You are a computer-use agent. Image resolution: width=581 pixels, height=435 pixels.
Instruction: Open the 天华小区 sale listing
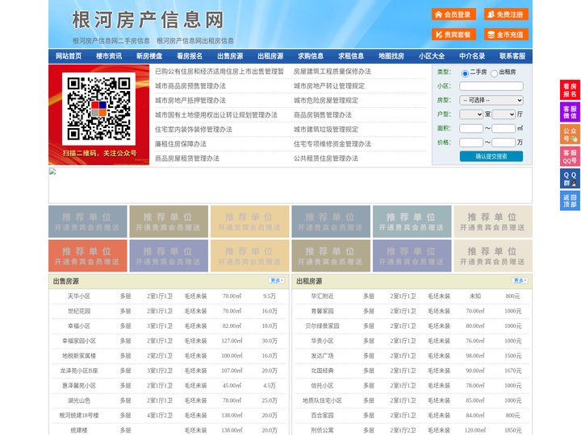(x=79, y=296)
